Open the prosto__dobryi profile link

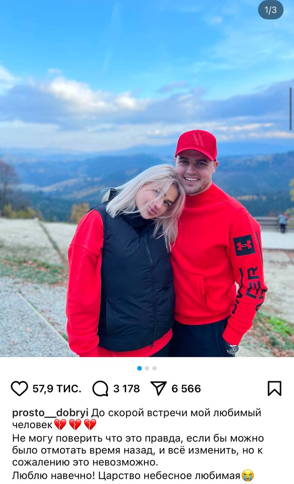pyautogui.click(x=51, y=413)
